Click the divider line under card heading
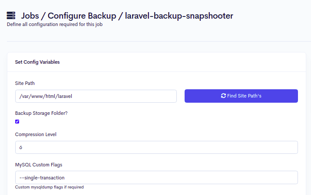This screenshot has width=311, height=195. tap(156, 71)
